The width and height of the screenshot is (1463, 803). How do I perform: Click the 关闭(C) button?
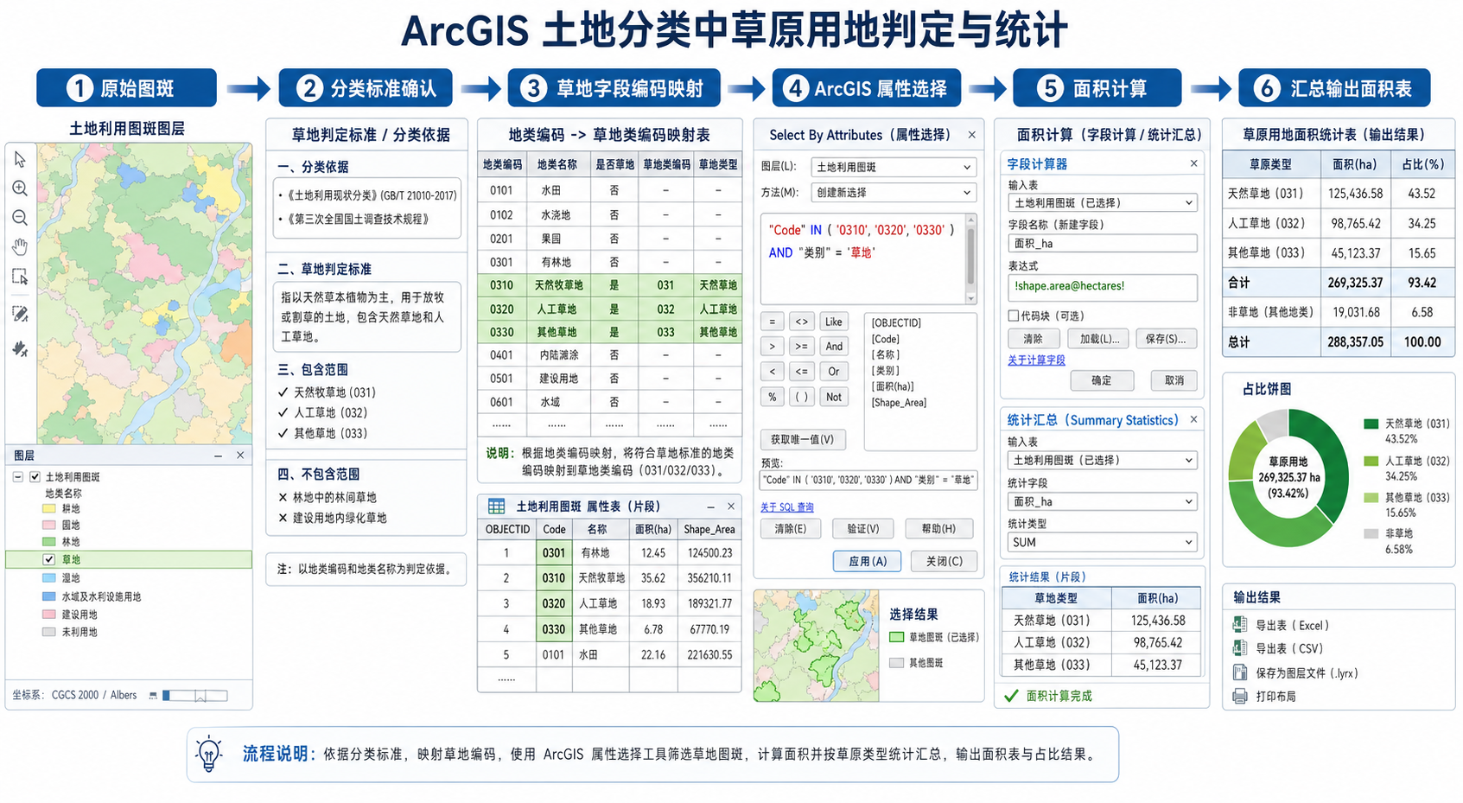[x=944, y=561]
